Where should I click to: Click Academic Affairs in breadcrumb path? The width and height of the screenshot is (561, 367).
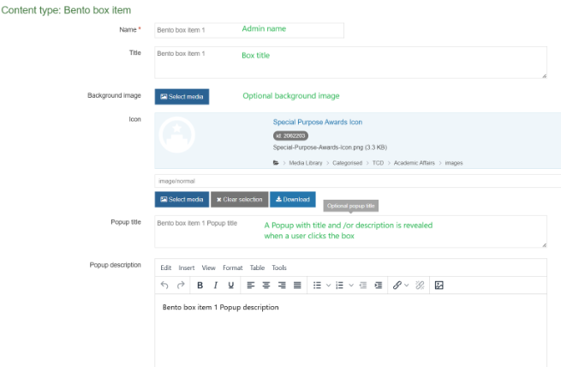pyautogui.click(x=415, y=163)
